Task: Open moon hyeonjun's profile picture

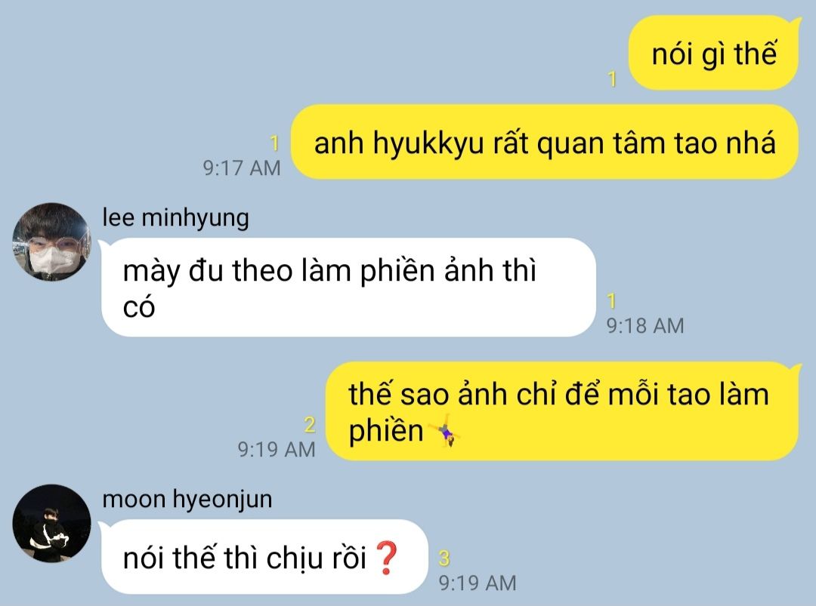Action: point(51,524)
